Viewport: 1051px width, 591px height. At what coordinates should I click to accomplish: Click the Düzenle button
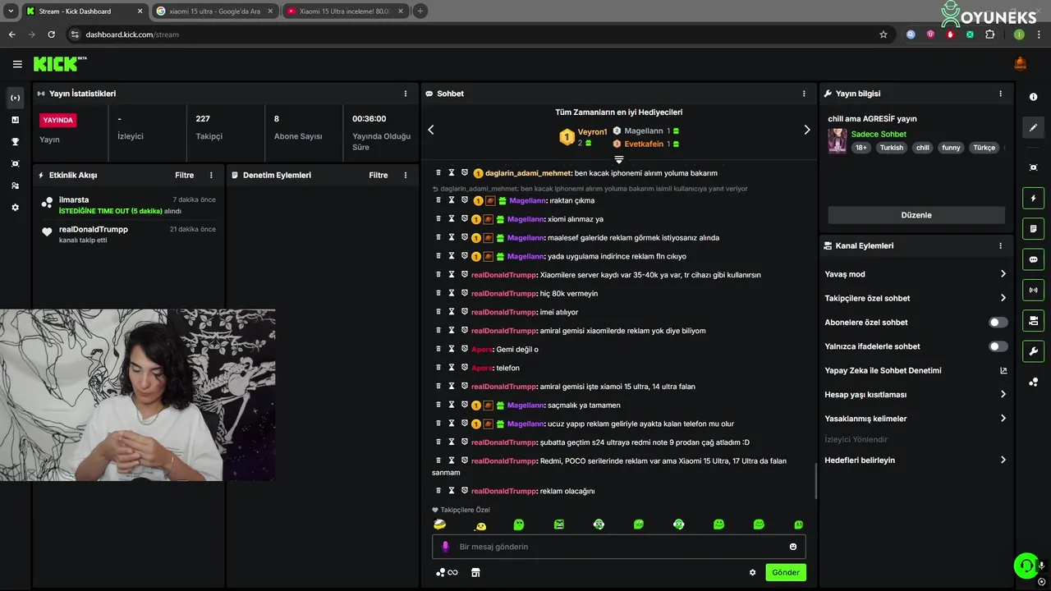pyautogui.click(x=916, y=215)
